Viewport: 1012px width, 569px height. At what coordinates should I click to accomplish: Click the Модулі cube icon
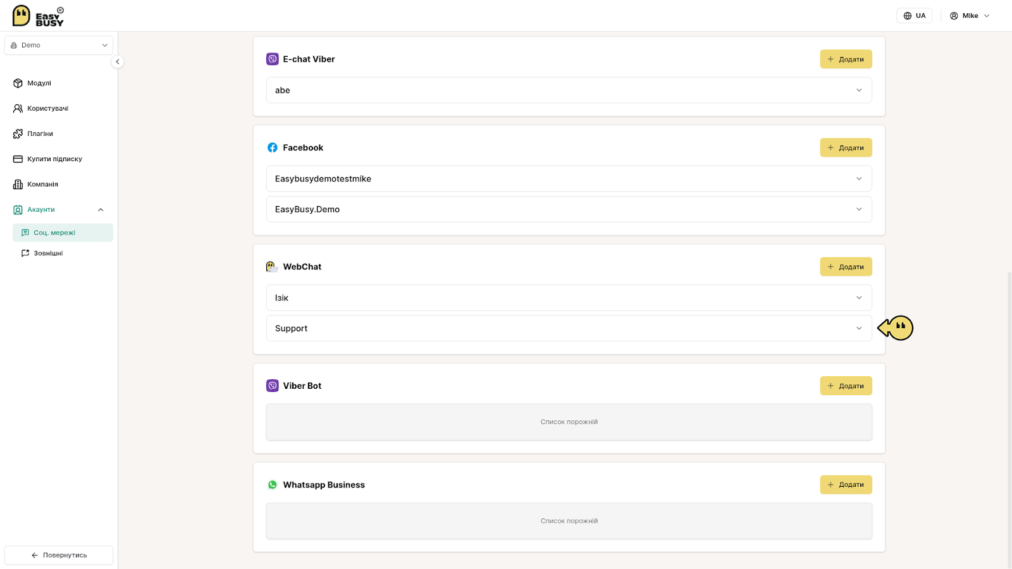pos(18,83)
